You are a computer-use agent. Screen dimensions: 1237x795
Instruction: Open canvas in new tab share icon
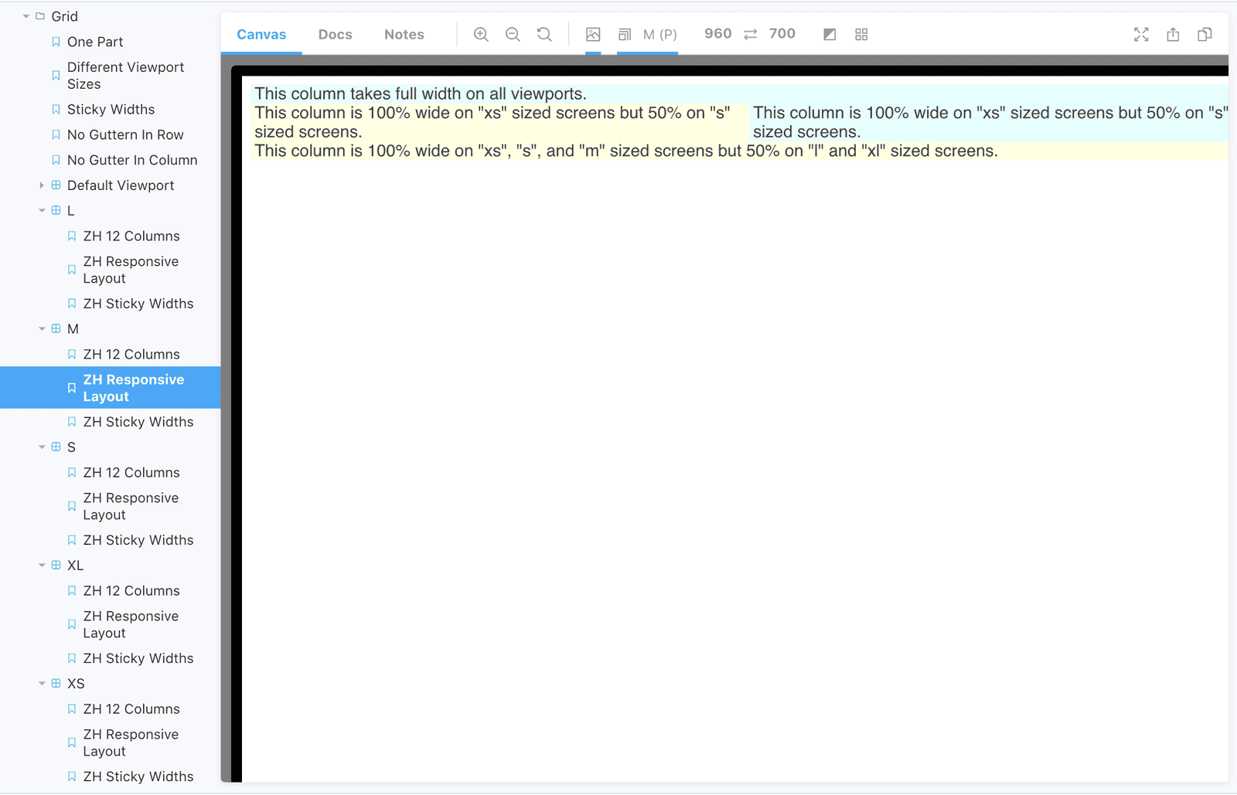pyautogui.click(x=1173, y=34)
